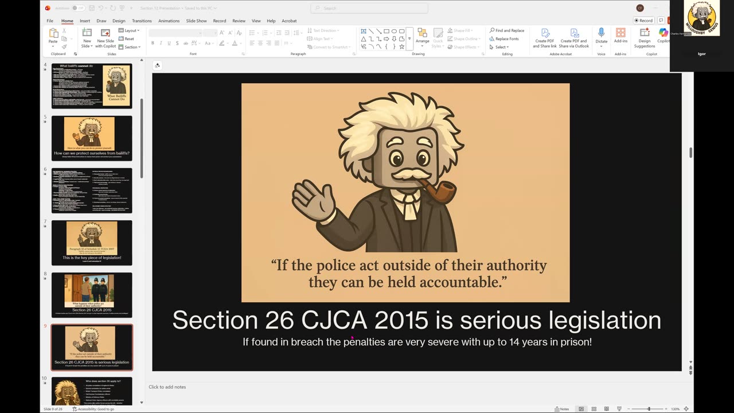Open the Select dropdown in Editing group

(x=499, y=47)
